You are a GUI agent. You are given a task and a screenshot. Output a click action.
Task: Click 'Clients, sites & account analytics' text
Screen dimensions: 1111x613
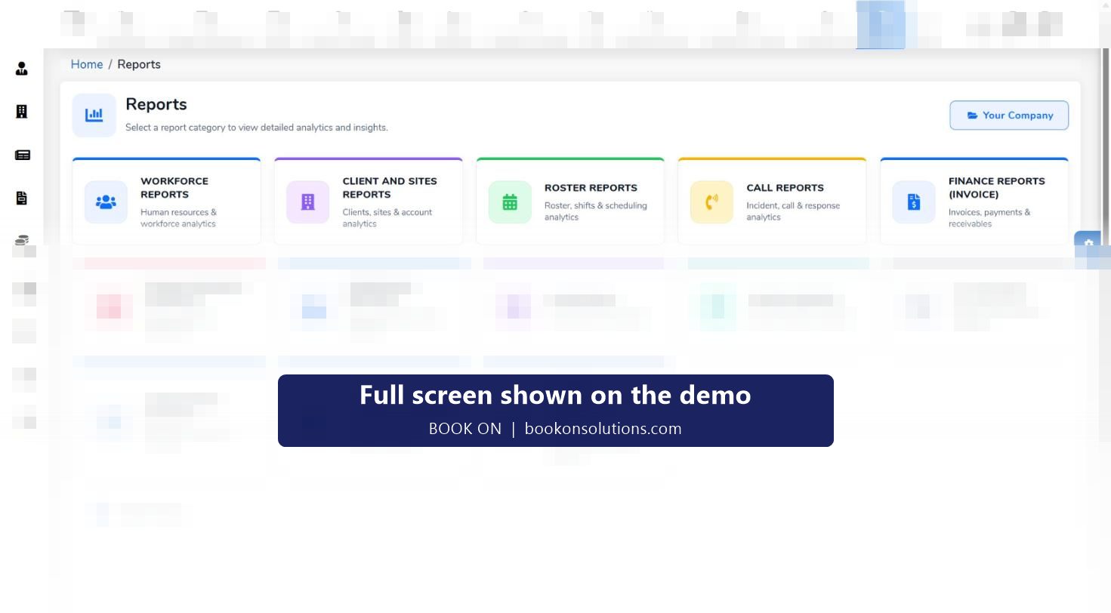387,218
